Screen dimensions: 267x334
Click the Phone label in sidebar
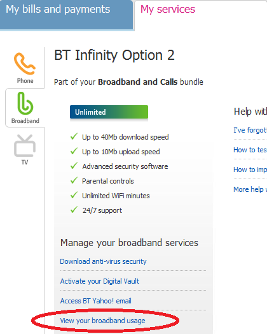tap(25, 81)
